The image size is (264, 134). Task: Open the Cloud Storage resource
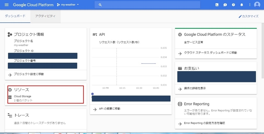tap(23, 97)
